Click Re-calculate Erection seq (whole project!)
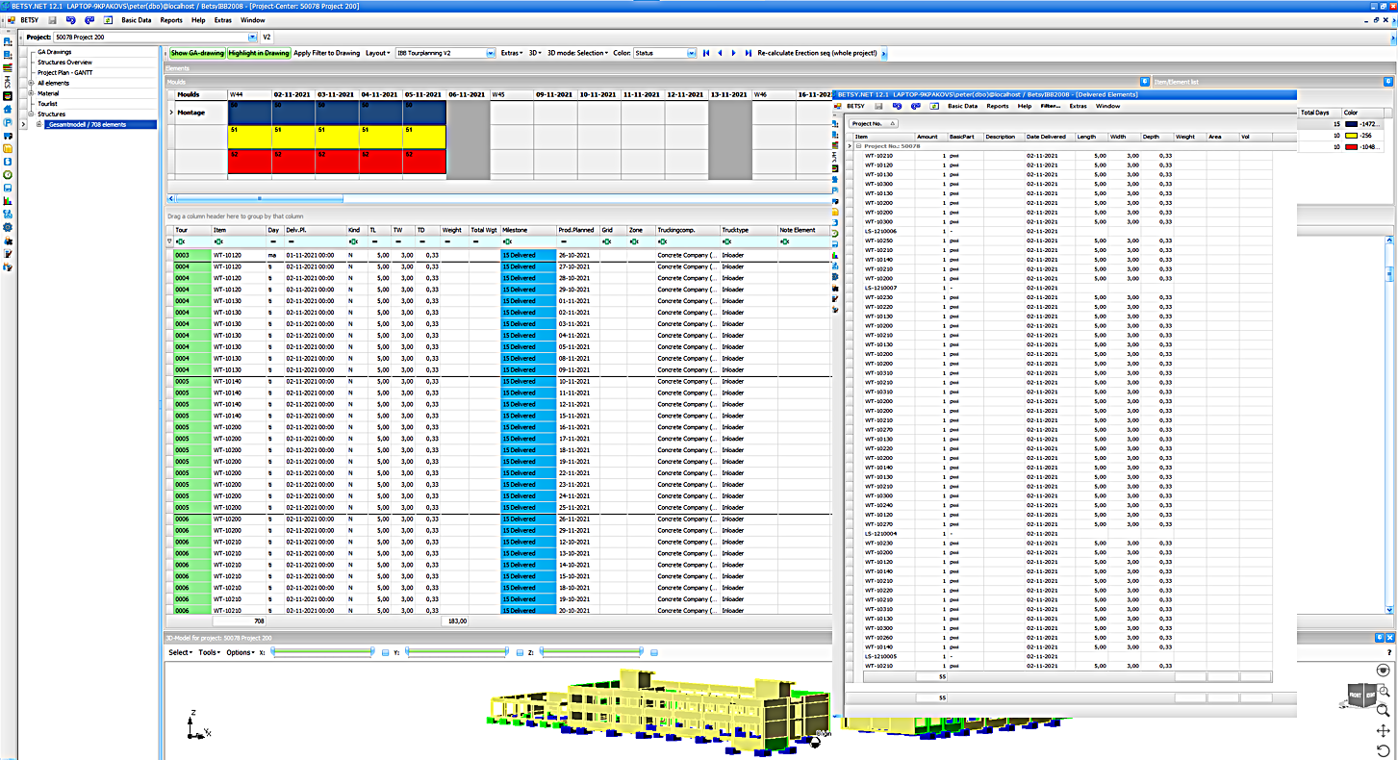Image resolution: width=1398 pixels, height=760 pixels. (x=819, y=53)
